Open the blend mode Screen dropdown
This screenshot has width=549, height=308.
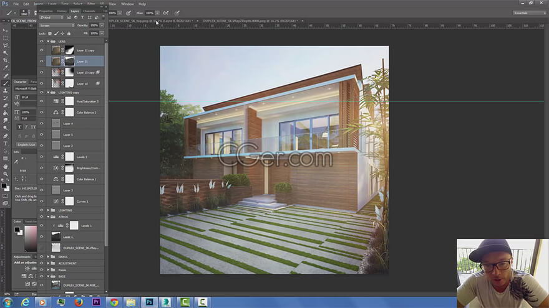pos(57,26)
